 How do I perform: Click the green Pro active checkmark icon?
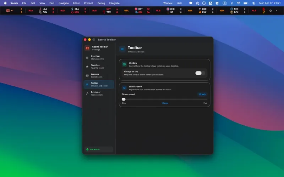87,149
